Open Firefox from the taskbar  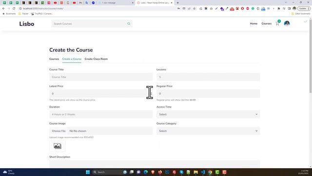click(x=160, y=172)
